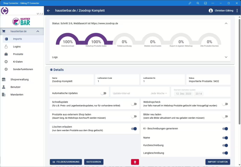Click the zoom icon in title bar
The width and height of the screenshot is (241, 167).
pos(198,3)
